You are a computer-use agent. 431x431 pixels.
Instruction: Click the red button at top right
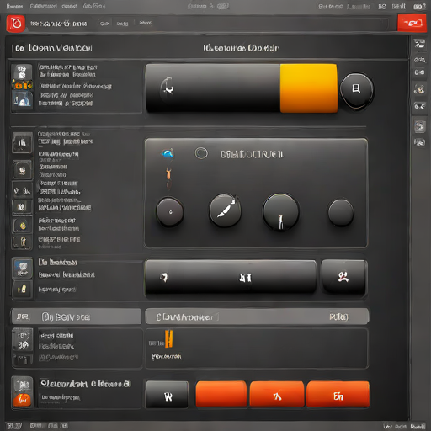pos(412,23)
